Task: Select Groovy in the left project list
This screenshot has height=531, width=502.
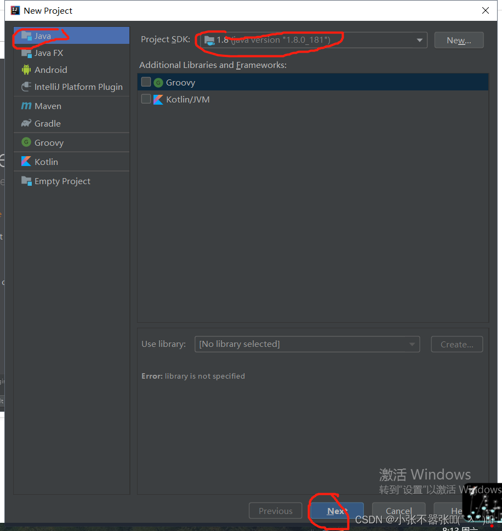Action: (71, 142)
